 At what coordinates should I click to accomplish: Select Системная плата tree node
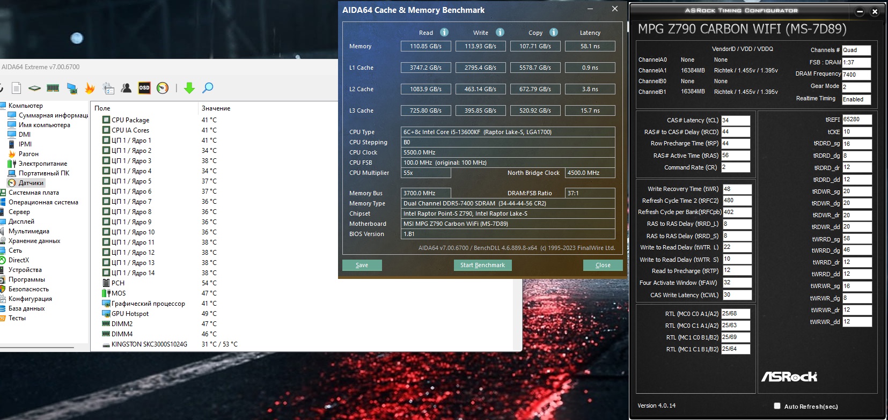(33, 193)
